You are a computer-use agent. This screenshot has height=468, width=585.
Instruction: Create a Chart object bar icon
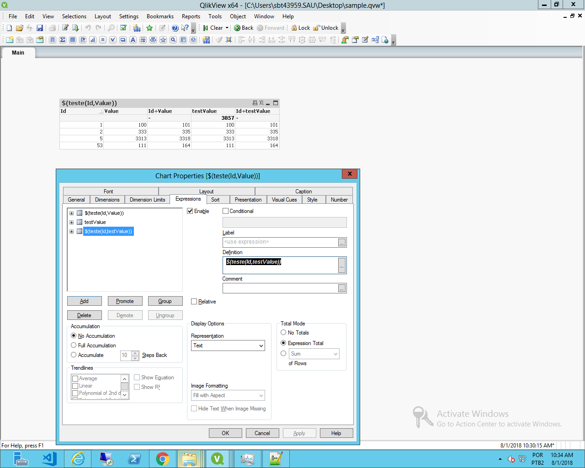pos(93,40)
